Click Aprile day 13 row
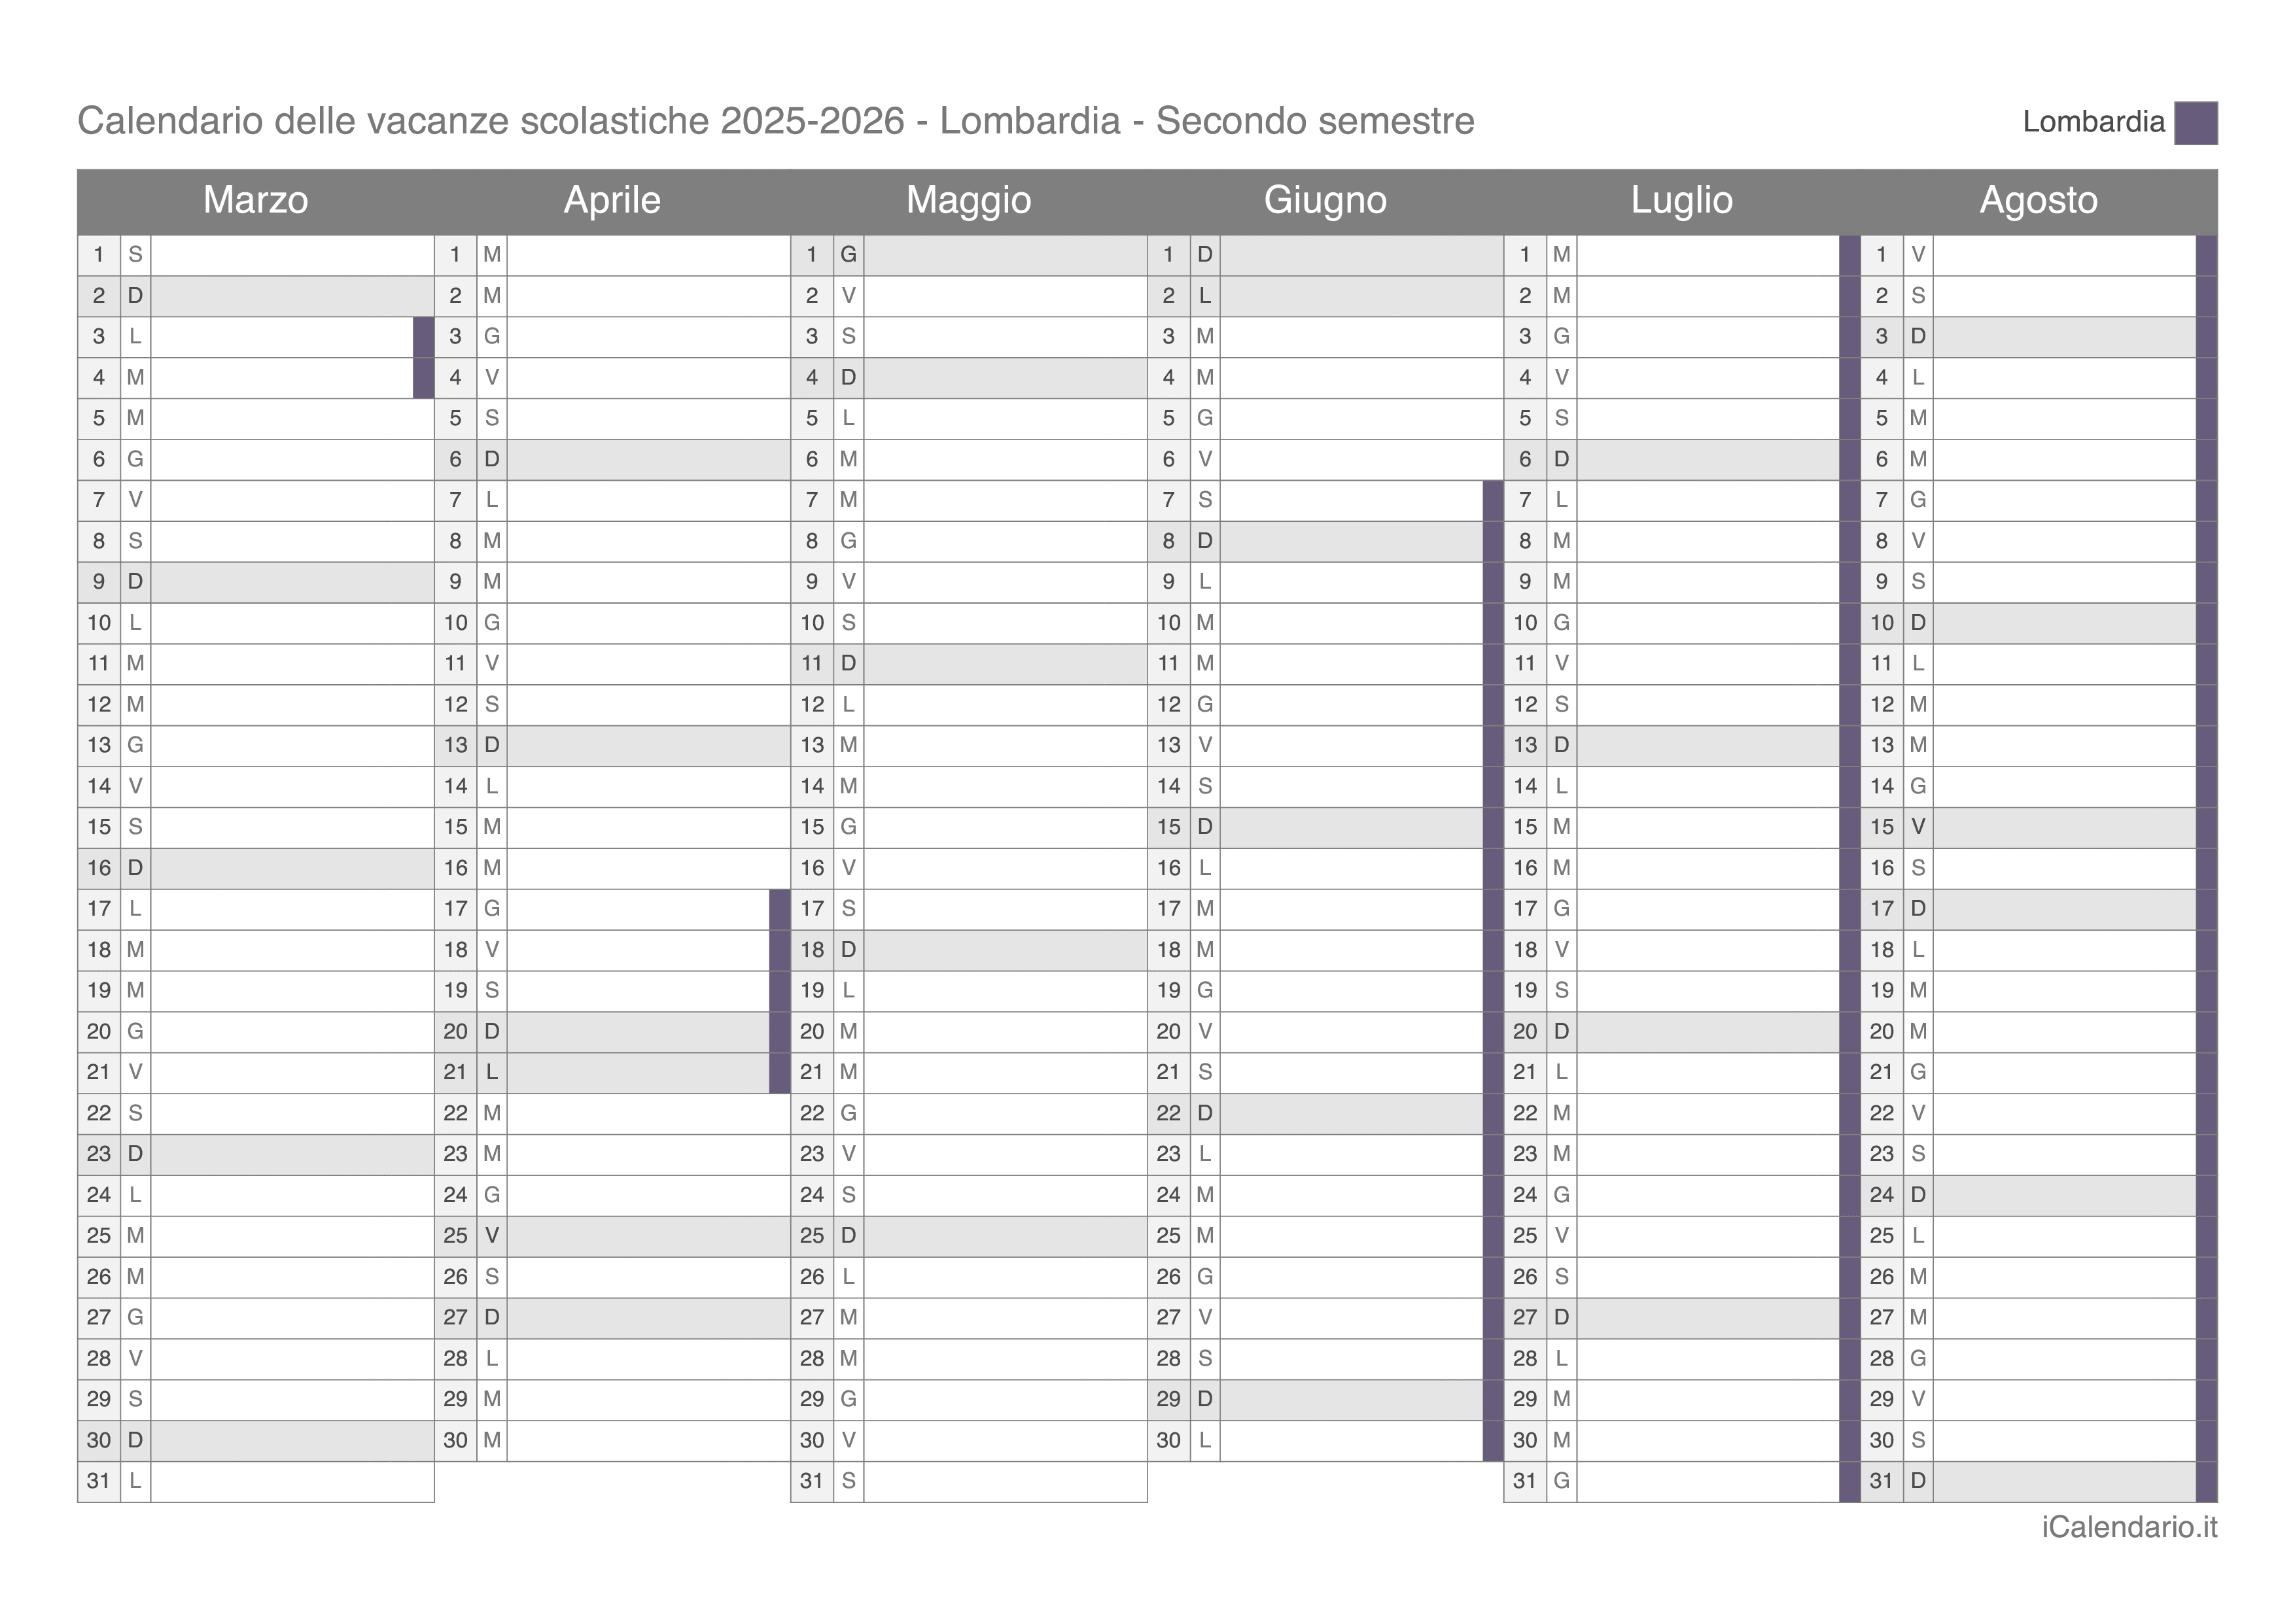The width and height of the screenshot is (2295, 1624). coord(612,746)
